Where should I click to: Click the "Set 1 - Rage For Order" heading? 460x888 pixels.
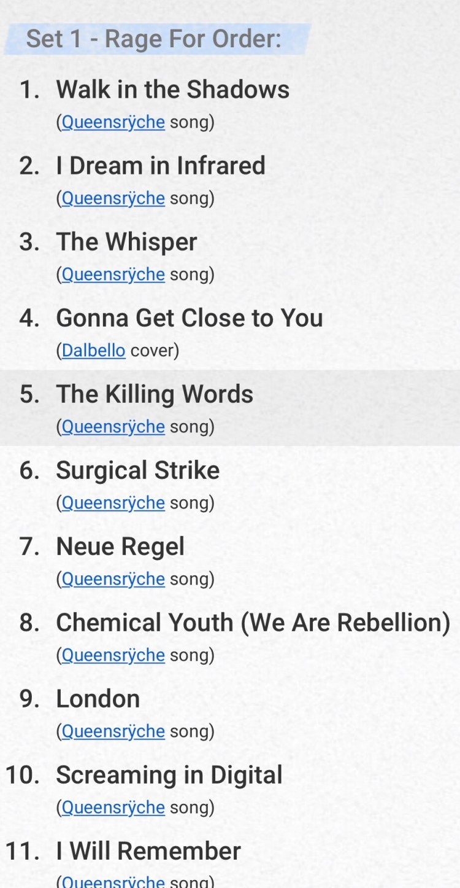coord(153,39)
